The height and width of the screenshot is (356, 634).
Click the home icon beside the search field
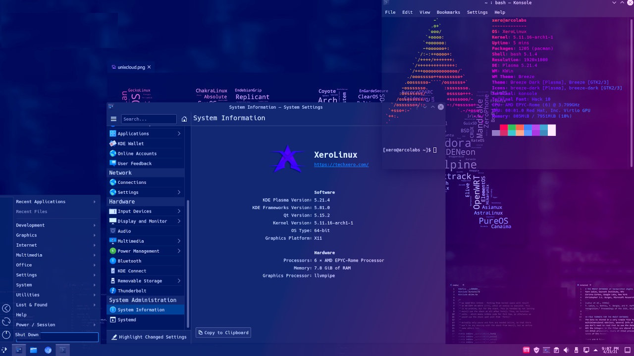pos(184,119)
